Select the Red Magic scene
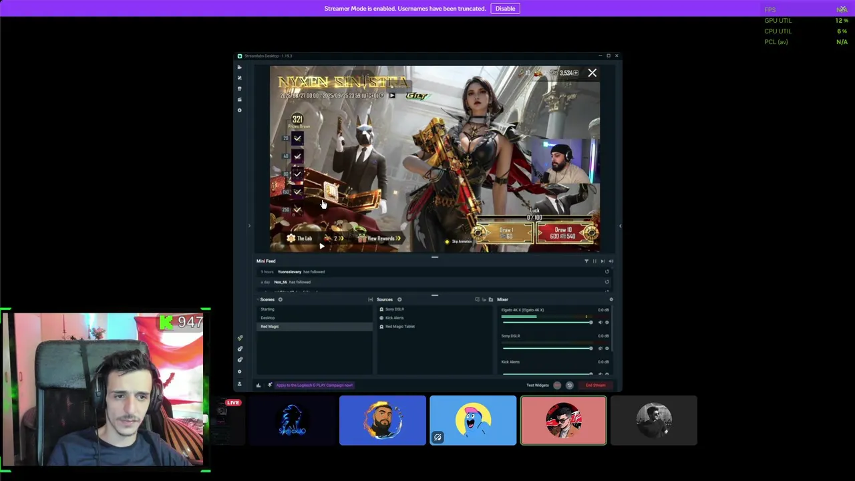The width and height of the screenshot is (855, 481). [315, 327]
